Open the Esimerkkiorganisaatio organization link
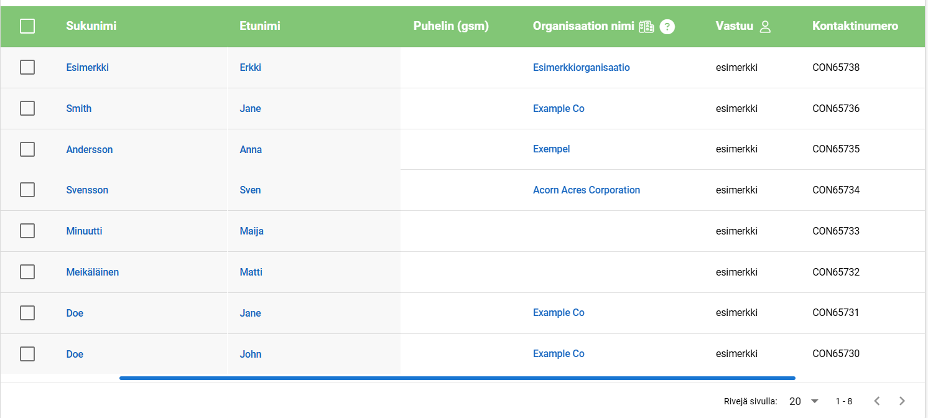 pos(581,67)
